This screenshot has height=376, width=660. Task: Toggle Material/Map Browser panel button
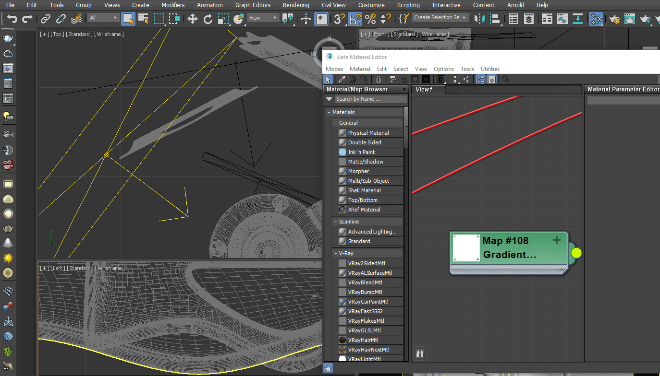(480, 79)
